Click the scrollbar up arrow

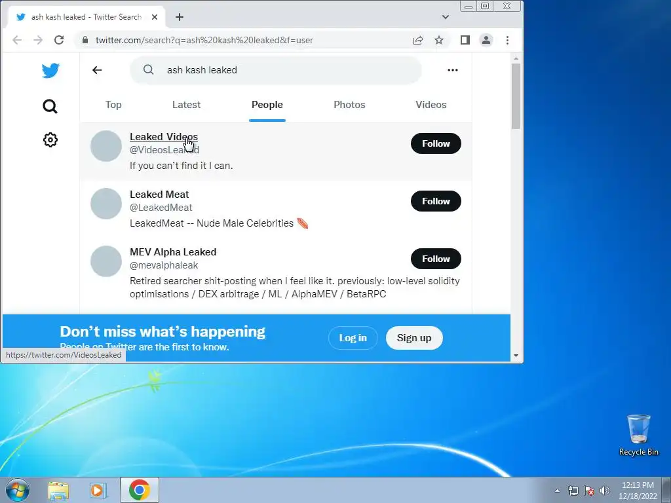pyautogui.click(x=516, y=58)
